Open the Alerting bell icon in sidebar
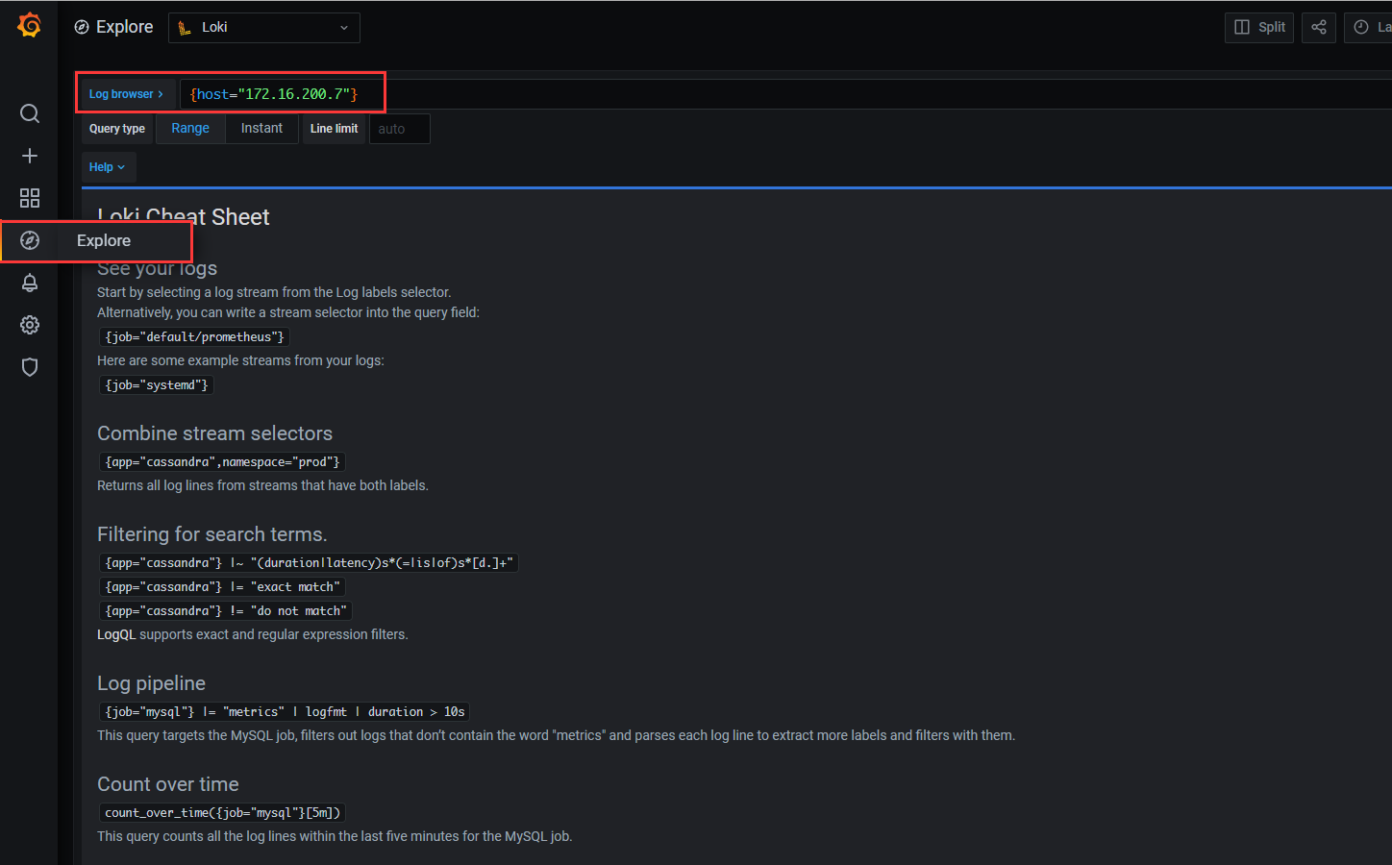 coord(30,283)
